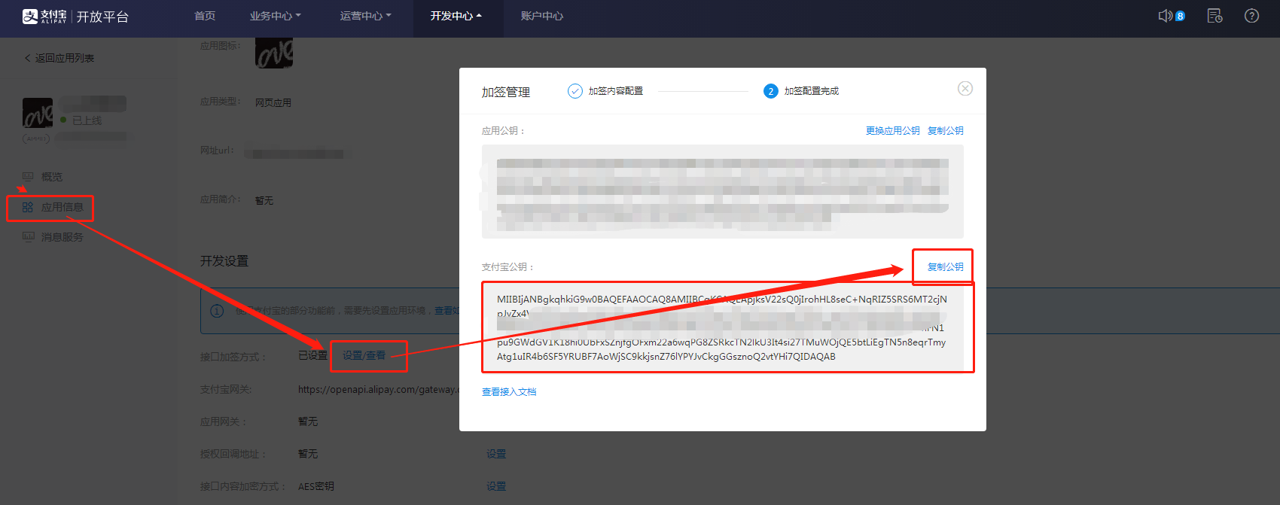Viewport: 1280px width, 505px height.
Task: Click the 加签管理 dialog title
Action: coord(506,92)
